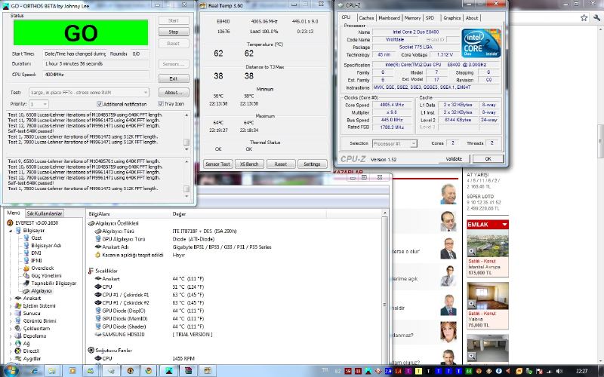Click the EVEREST v5.00 root node icon
The width and height of the screenshot is (604, 377).
10,222
